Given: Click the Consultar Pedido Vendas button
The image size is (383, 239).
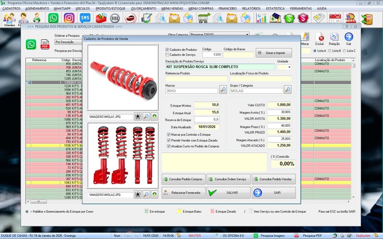Looking at the screenshot, I should point(274,179).
